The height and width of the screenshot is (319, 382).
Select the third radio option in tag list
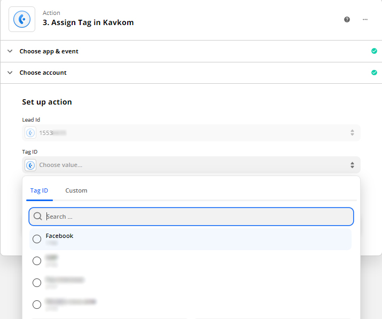tap(37, 283)
